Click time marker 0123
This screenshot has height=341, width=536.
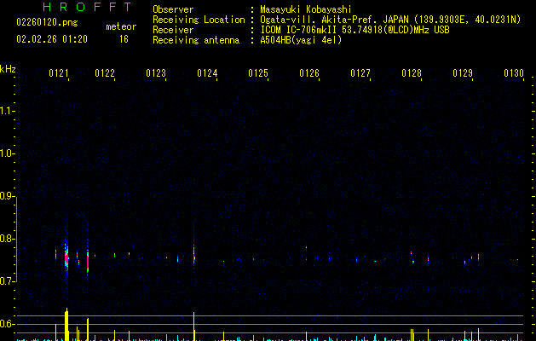(x=156, y=73)
